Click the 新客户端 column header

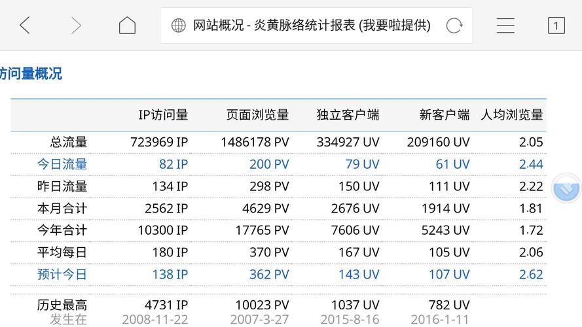click(x=445, y=115)
